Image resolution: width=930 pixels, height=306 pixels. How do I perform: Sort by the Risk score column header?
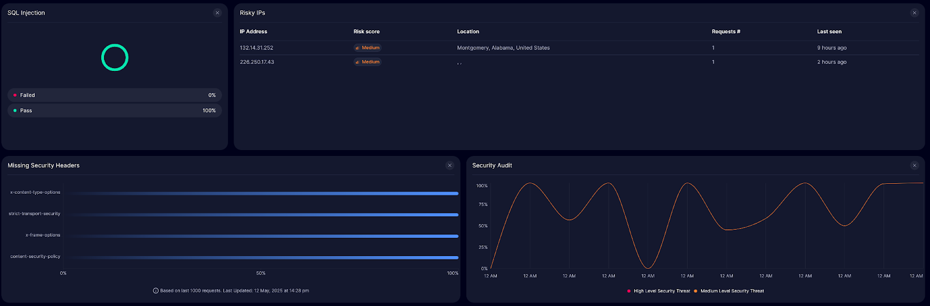coord(366,31)
